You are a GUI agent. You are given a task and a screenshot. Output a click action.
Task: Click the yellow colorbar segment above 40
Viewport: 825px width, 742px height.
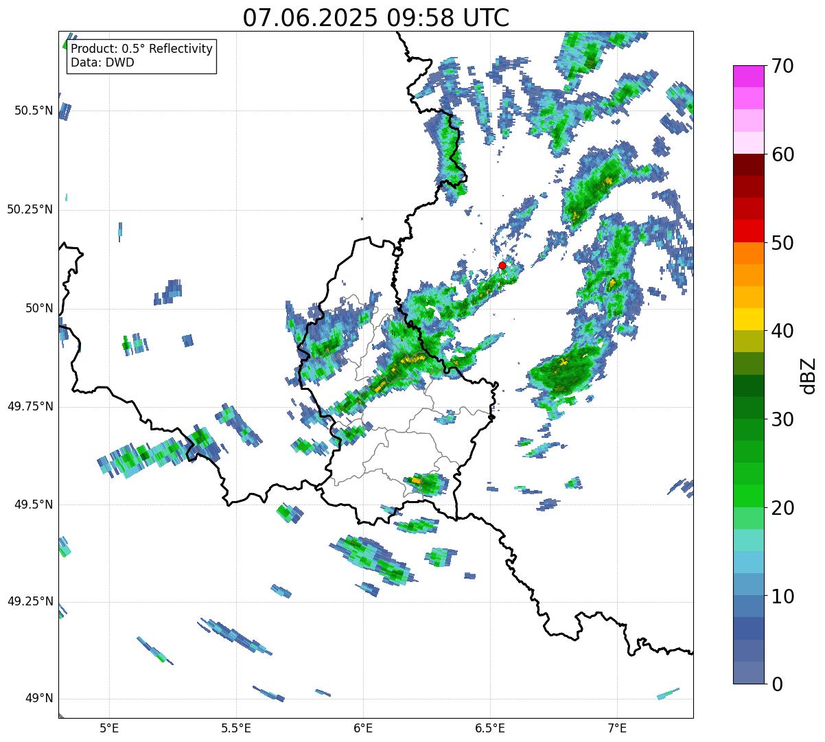point(748,319)
